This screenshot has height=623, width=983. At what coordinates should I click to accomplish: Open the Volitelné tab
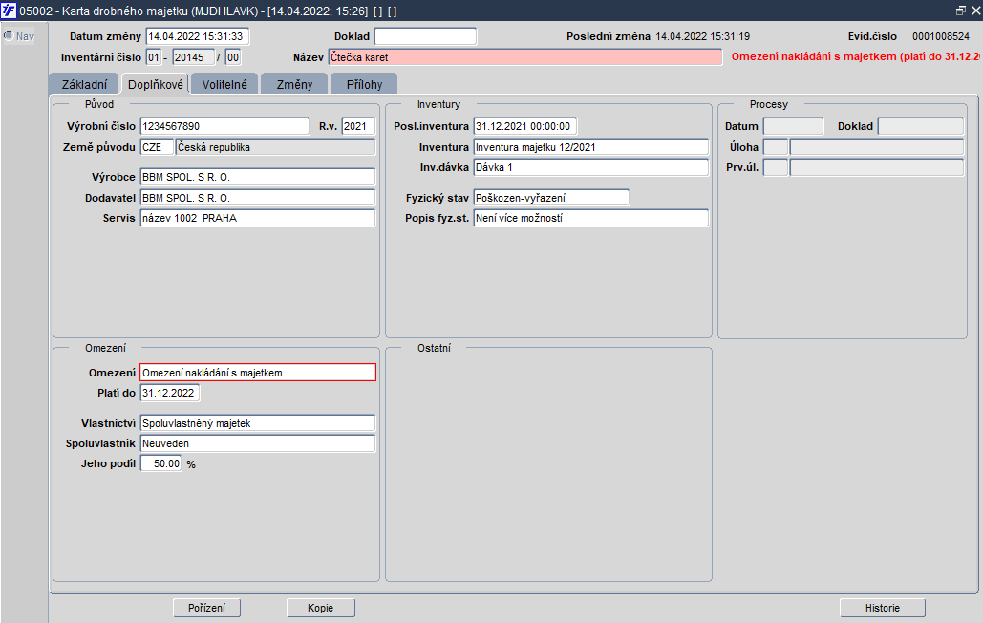pyautogui.click(x=224, y=84)
